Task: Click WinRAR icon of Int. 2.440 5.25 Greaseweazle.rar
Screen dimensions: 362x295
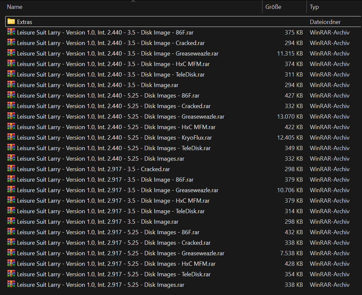Action: tap(11, 116)
